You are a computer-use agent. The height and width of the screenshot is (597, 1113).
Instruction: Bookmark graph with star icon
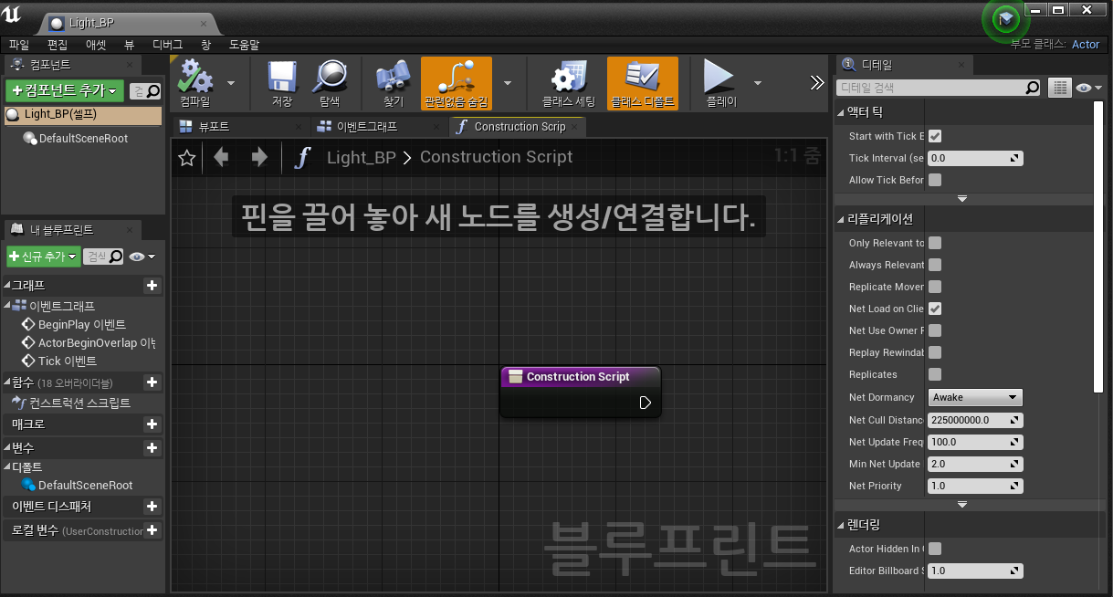click(187, 158)
